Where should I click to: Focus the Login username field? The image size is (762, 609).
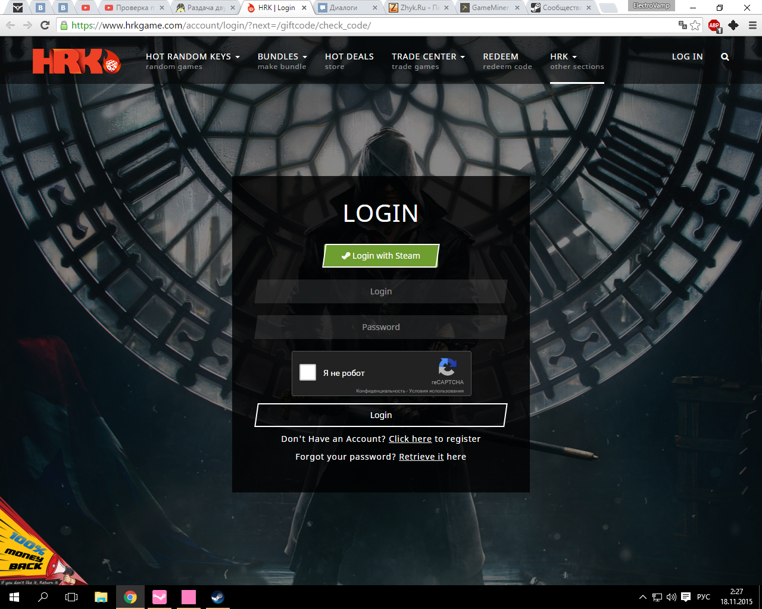[381, 291]
